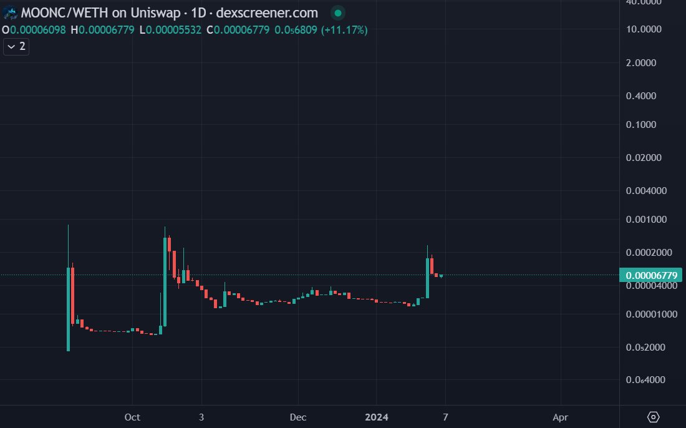The image size is (686, 428).
Task: Click the 2024 year label on time axis
Action: point(376,417)
